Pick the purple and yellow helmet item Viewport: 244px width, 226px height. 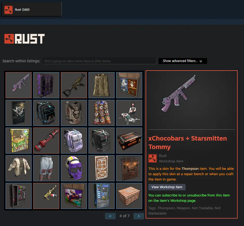point(74,168)
